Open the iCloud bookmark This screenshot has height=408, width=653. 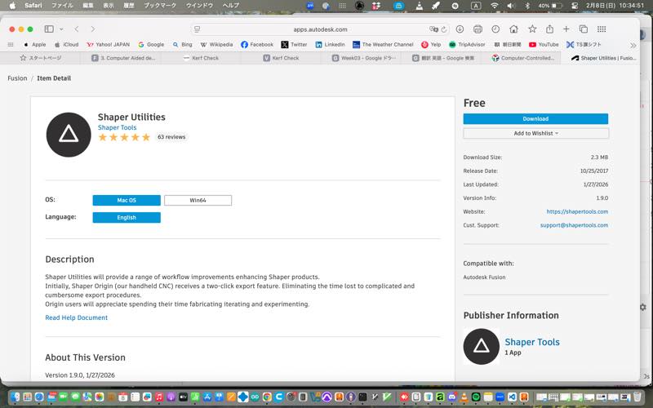(67, 45)
